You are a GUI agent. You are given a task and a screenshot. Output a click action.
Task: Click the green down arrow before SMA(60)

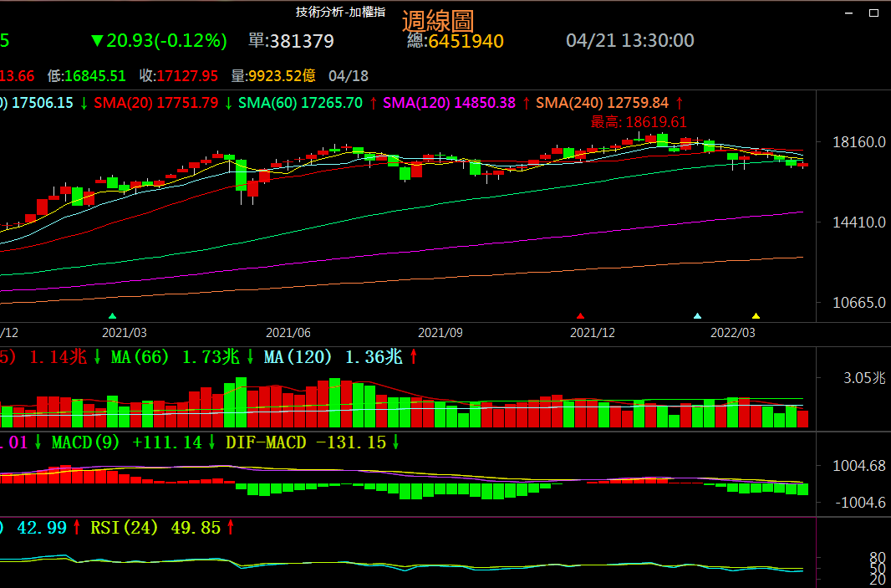pyautogui.click(x=228, y=103)
